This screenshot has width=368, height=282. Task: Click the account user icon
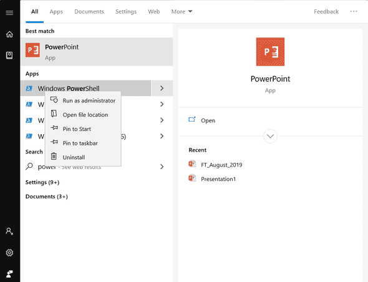click(x=9, y=231)
